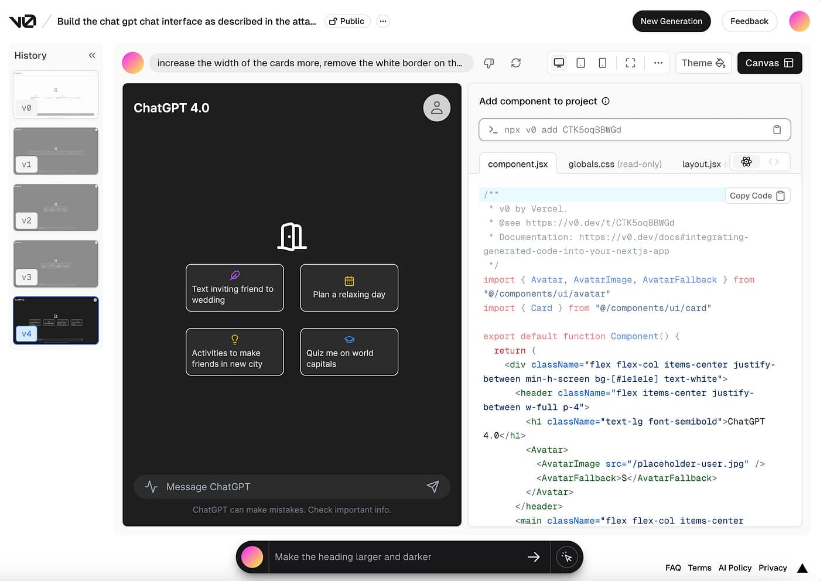Click the thumbs down feedback icon

pyautogui.click(x=488, y=63)
